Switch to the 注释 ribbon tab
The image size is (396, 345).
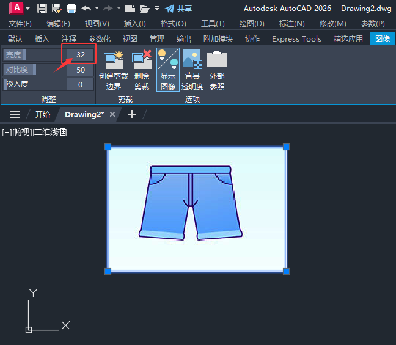point(69,39)
